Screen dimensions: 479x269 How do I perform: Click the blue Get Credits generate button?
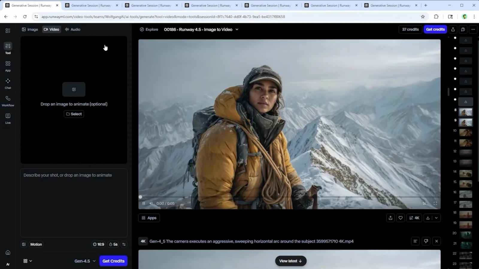pyautogui.click(x=113, y=261)
